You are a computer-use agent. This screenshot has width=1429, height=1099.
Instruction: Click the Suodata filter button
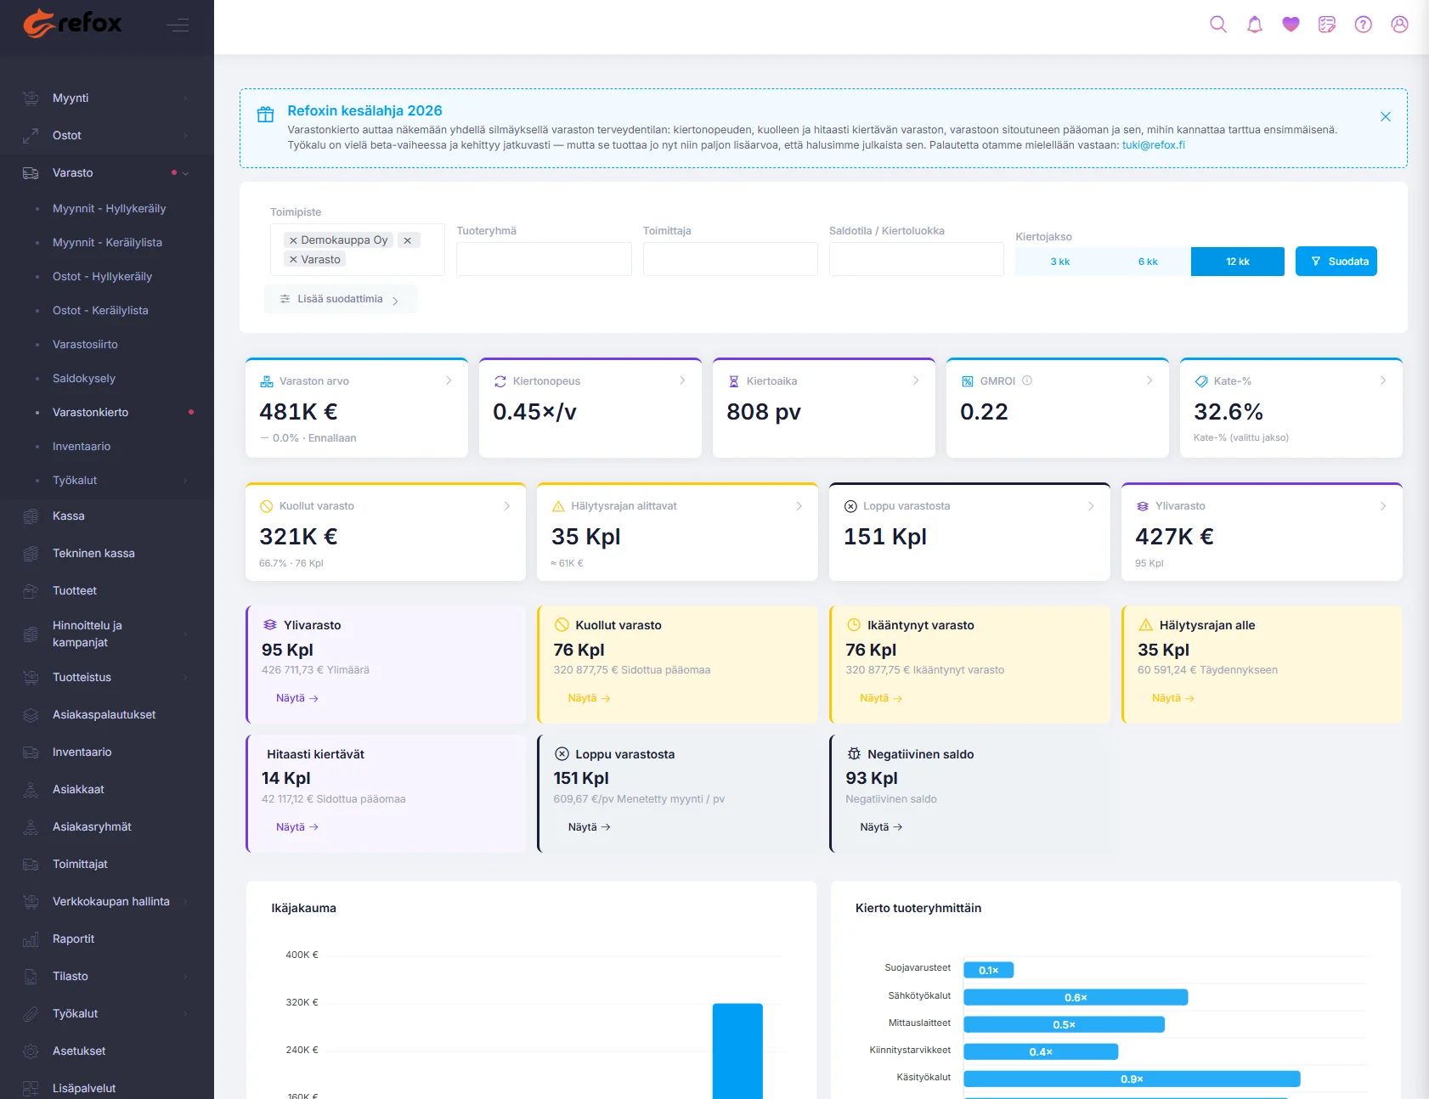1336,262
